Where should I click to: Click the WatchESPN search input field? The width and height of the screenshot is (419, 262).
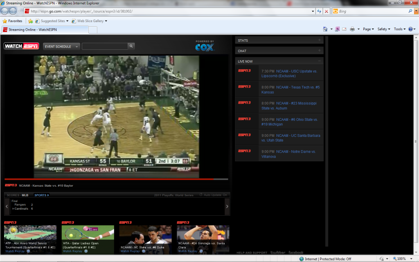105,46
